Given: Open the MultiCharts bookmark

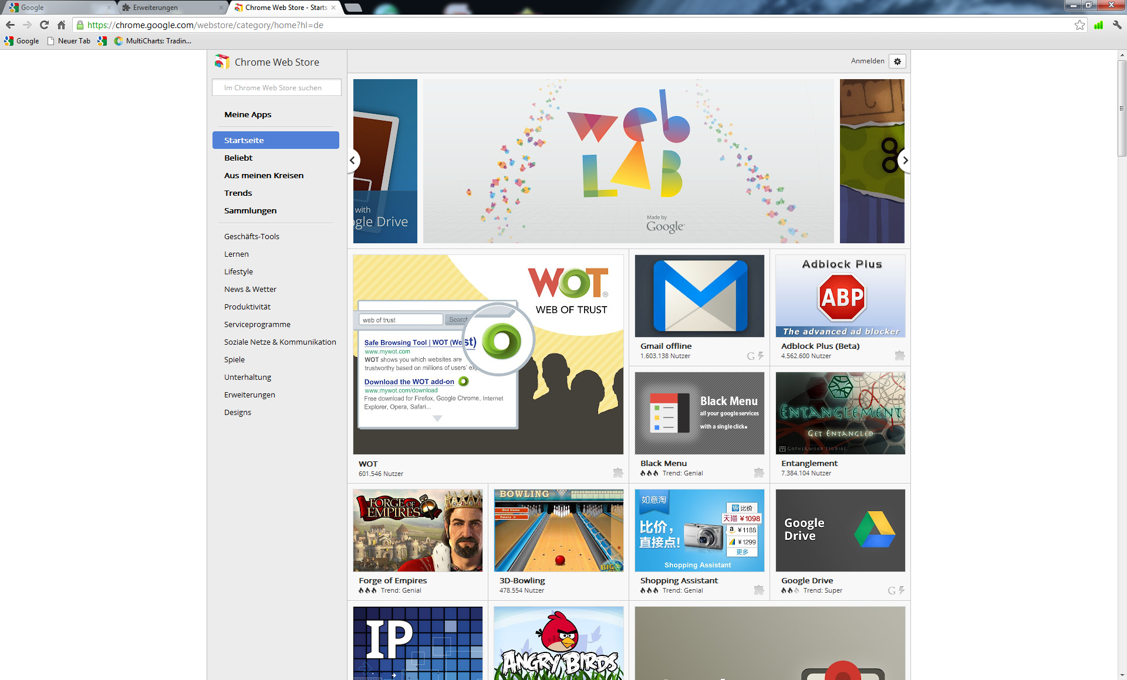Looking at the screenshot, I should coord(153,41).
